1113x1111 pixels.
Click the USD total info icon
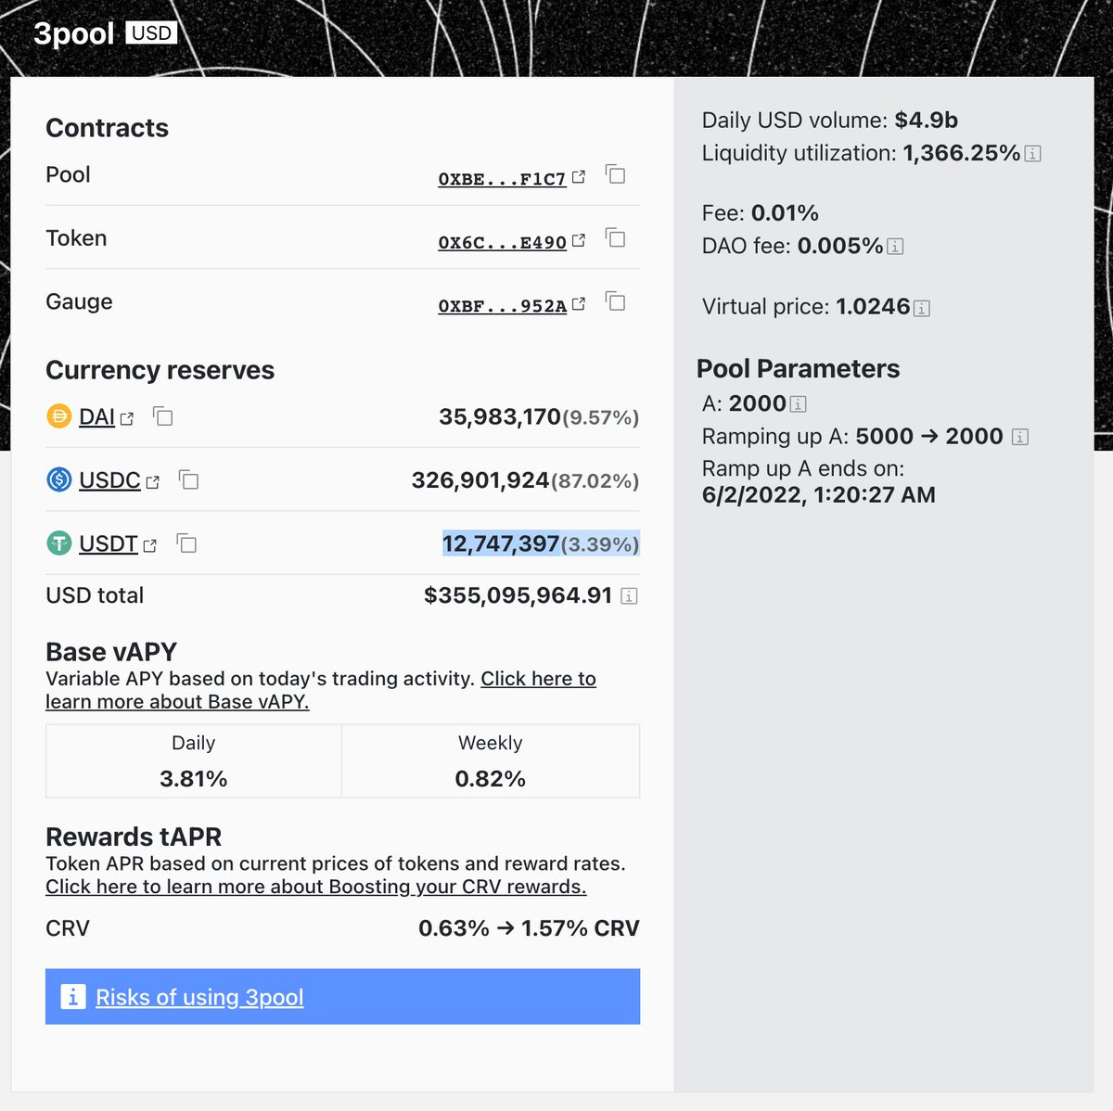629,596
